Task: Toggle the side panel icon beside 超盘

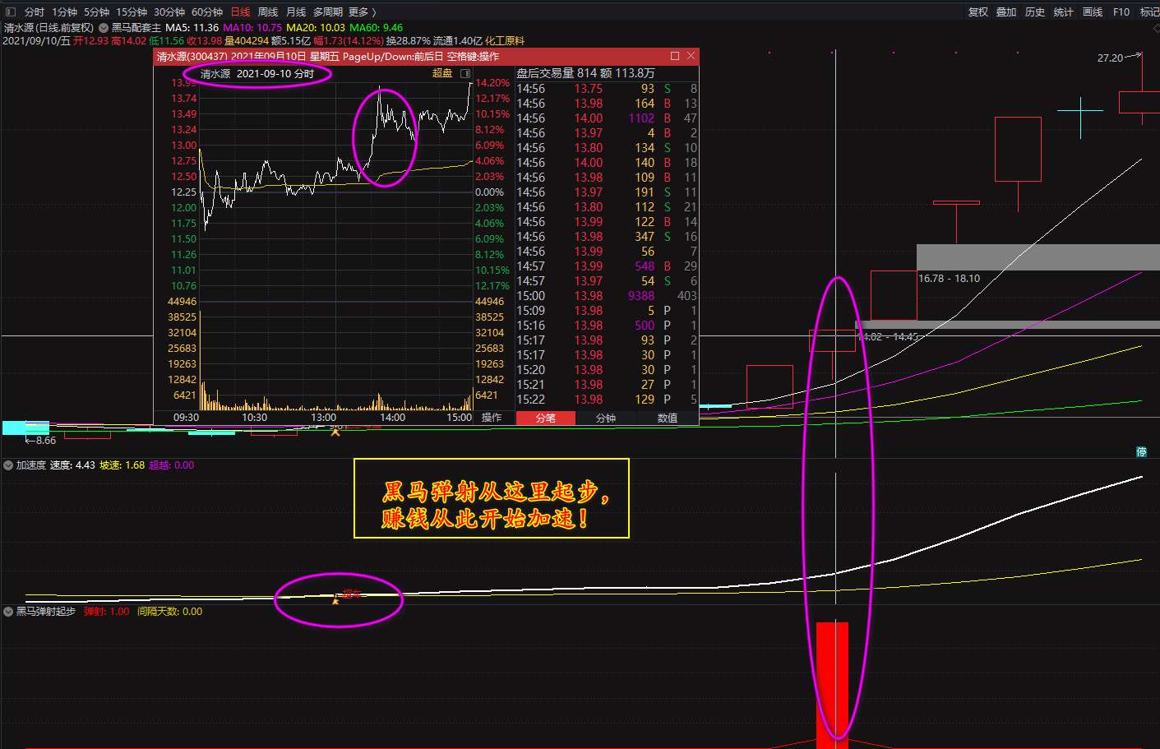Action: pyautogui.click(x=465, y=73)
